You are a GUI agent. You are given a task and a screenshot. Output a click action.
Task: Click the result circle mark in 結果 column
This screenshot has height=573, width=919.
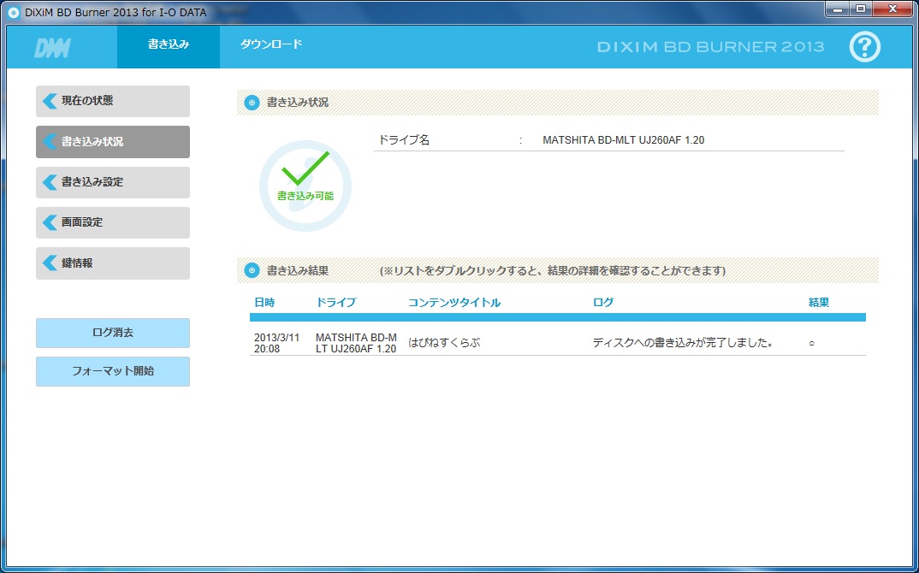(812, 343)
